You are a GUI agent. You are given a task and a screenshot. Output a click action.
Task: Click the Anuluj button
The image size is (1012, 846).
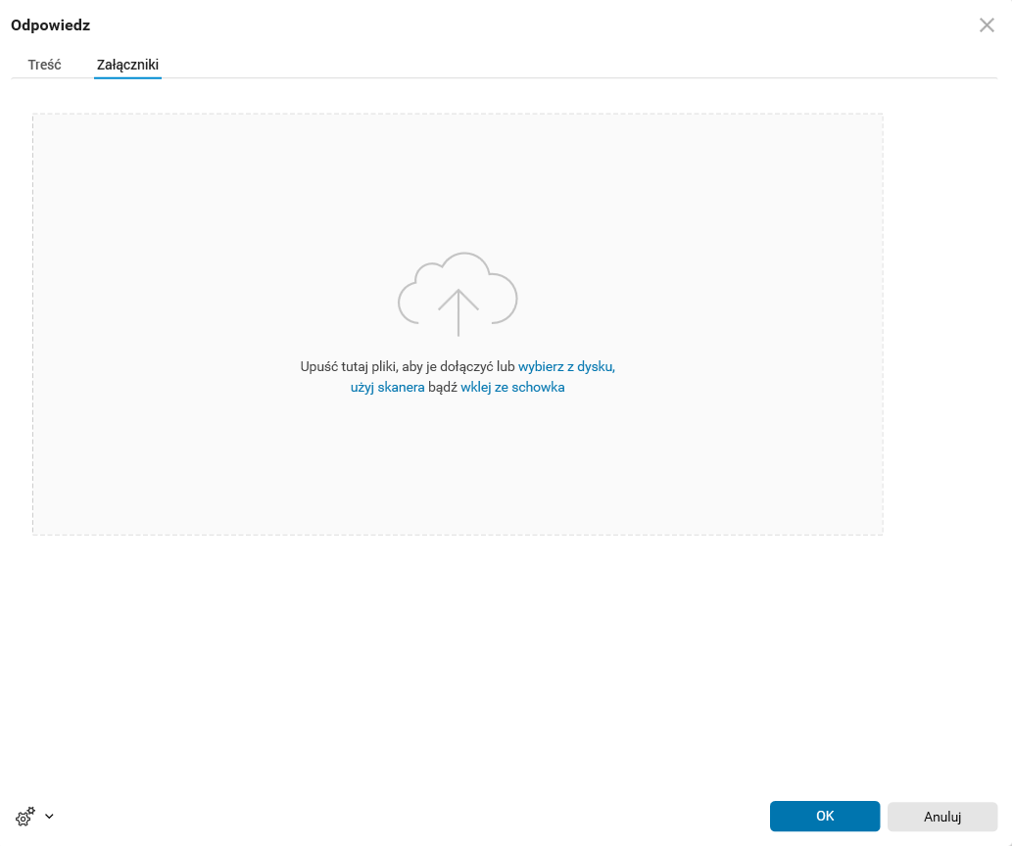[x=942, y=817]
